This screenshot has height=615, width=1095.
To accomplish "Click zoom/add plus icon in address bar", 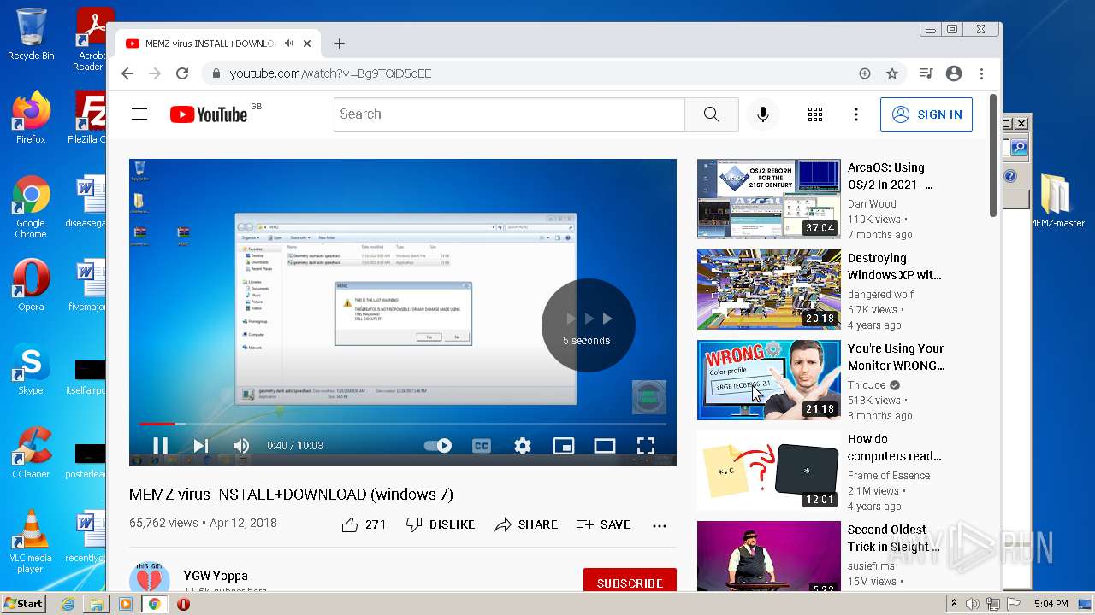I will (x=865, y=73).
